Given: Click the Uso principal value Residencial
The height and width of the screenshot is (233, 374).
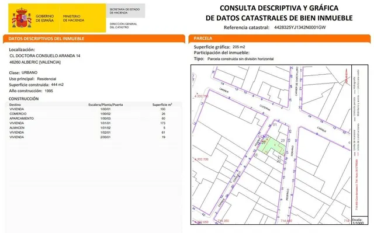Looking at the screenshot, I should 47,79.
